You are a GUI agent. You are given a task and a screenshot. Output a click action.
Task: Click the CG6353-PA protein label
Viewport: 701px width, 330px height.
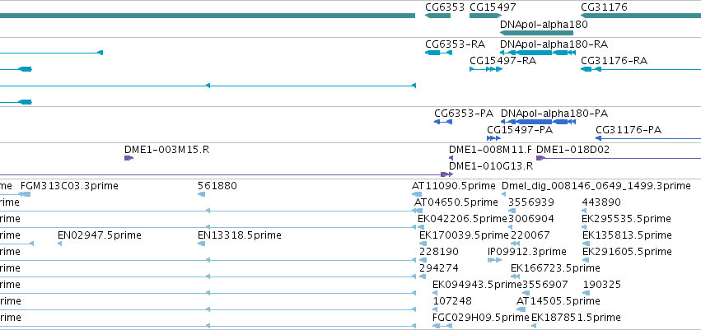(464, 114)
